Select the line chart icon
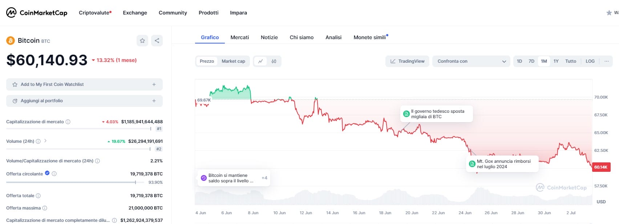Image resolution: width=619 pixels, height=224 pixels. click(260, 61)
